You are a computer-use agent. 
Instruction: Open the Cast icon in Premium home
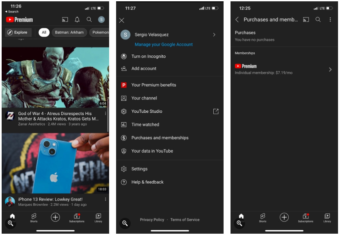[x=65, y=19]
